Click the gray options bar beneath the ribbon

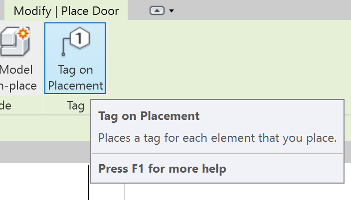[x=45, y=152]
